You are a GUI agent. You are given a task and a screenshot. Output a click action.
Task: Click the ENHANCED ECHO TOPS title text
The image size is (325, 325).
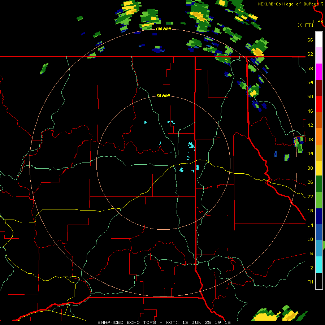[127, 322]
